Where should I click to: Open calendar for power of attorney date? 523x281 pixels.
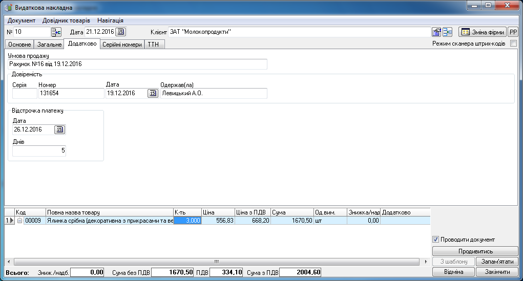[153, 93]
